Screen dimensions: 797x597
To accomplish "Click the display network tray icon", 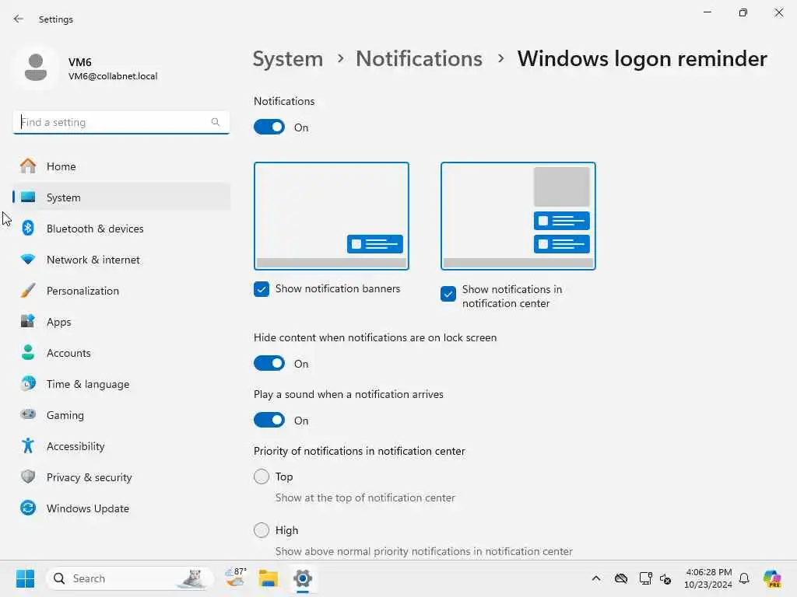I will click(x=645, y=578).
